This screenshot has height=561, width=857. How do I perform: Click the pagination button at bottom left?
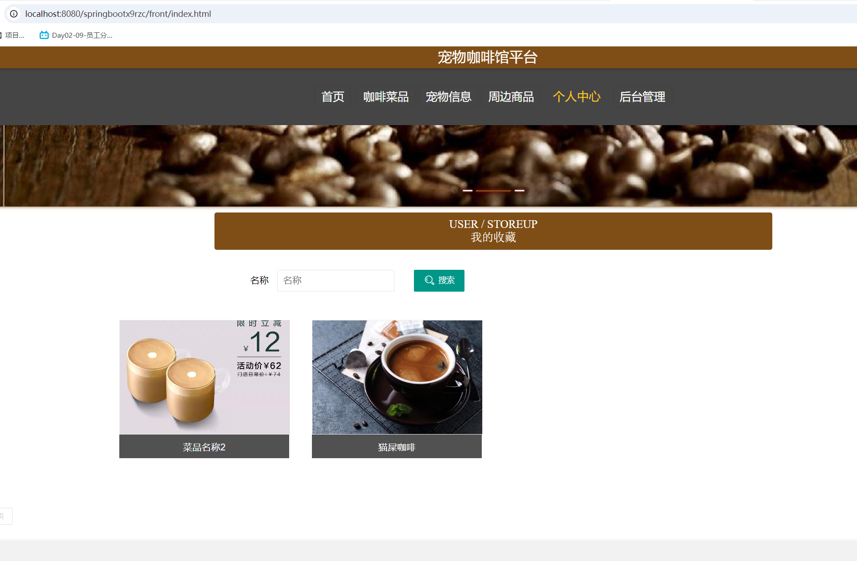tap(6, 516)
